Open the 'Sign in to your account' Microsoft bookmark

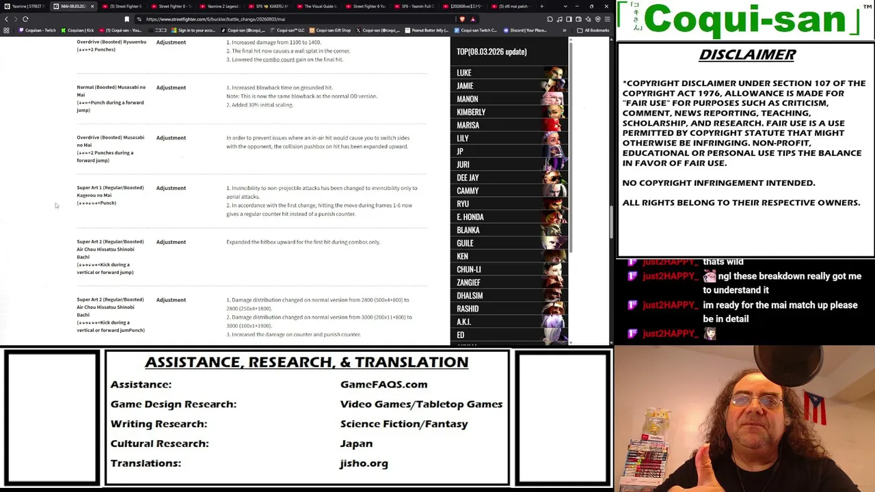tap(193, 30)
